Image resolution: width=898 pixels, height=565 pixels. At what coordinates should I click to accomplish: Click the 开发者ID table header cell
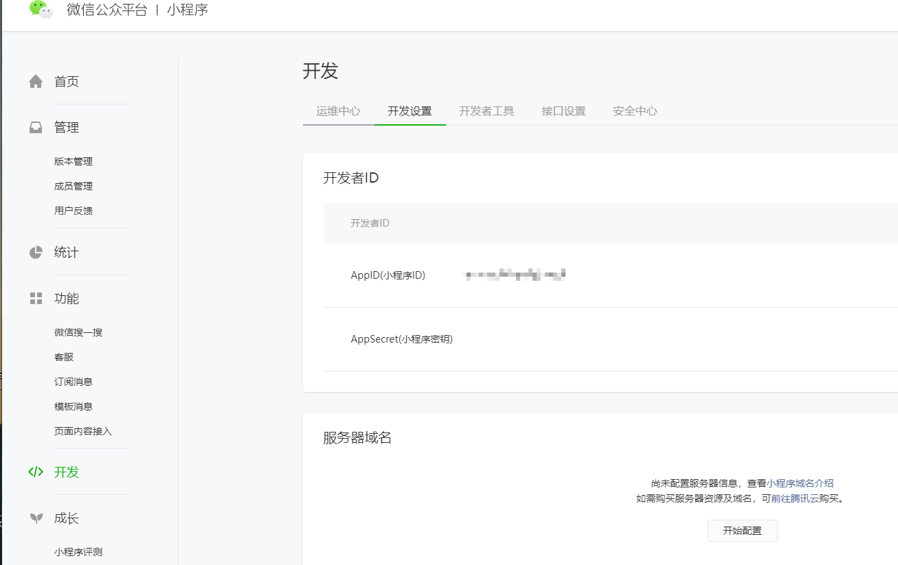click(x=370, y=223)
